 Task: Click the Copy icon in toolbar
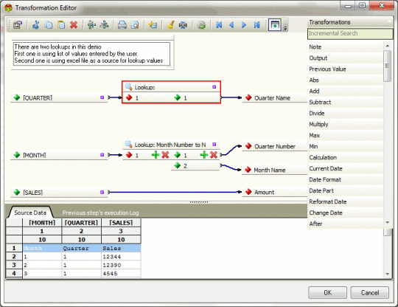[x=49, y=25]
